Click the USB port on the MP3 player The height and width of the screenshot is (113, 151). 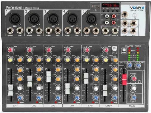click(x=95, y=6)
